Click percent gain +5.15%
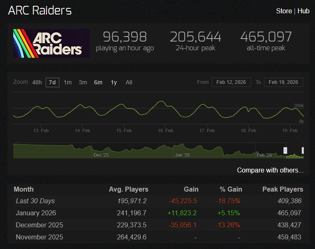Screen dimensions: 315x249 (x=229, y=213)
